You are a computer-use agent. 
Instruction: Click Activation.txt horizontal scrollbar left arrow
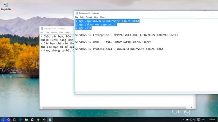pyautogui.click(x=76, y=93)
